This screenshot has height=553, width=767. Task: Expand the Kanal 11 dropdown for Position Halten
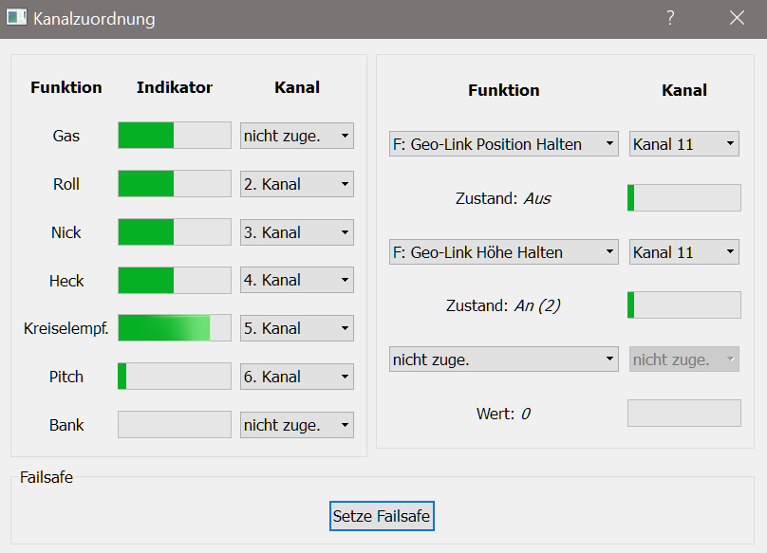(x=683, y=144)
